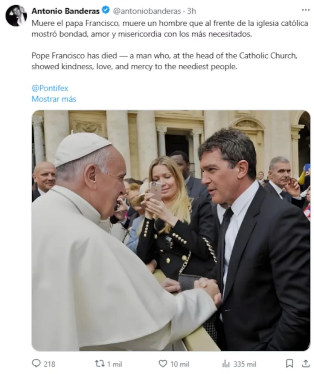Click the 10 mil likes count

(x=176, y=364)
